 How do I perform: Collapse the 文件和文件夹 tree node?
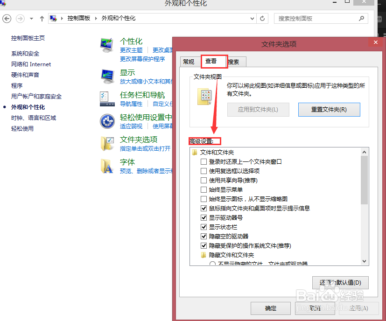tap(195, 152)
